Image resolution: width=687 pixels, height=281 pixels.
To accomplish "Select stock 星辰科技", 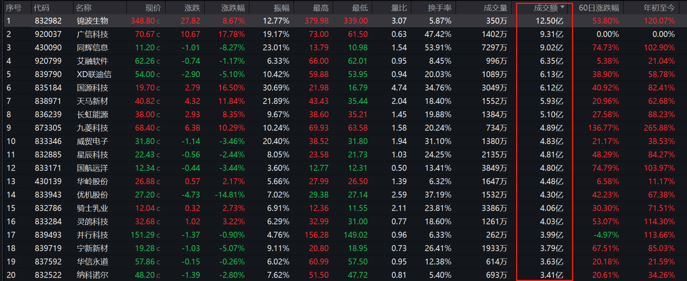I will (x=92, y=155).
